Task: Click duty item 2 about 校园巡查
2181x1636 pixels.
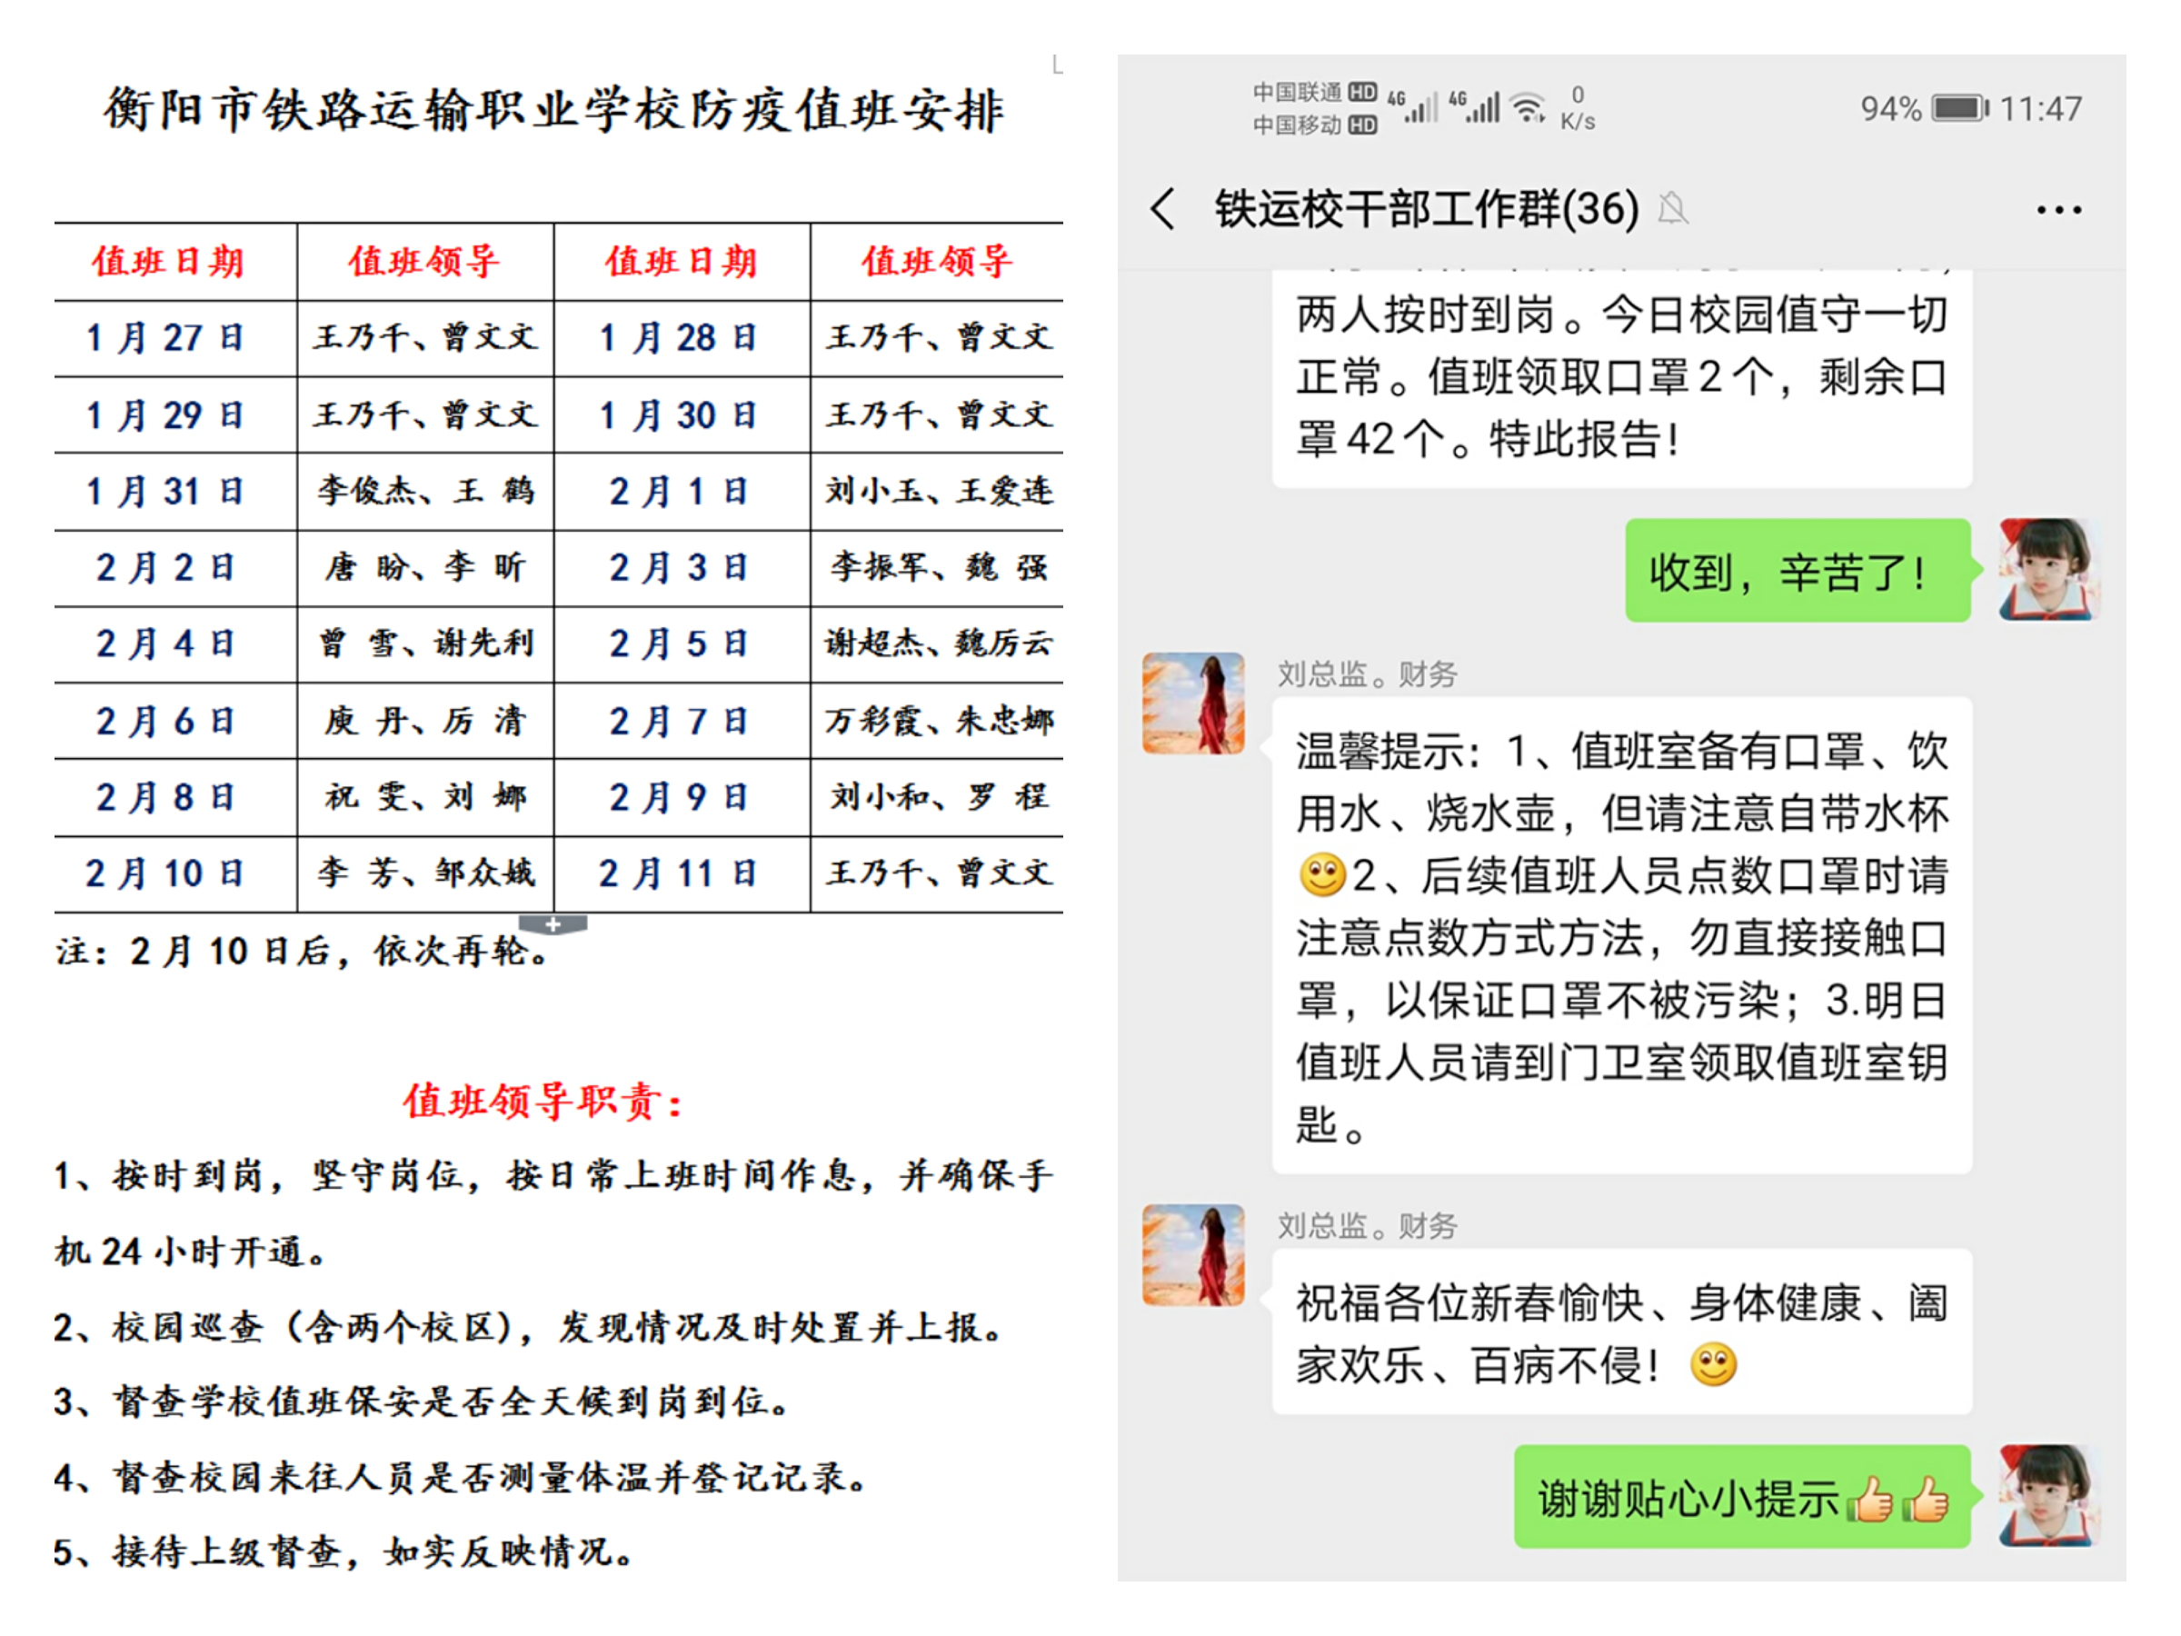Action: click(x=527, y=1327)
